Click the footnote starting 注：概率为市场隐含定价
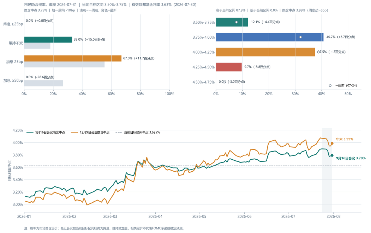This screenshot has width=371, height=233. click(104, 228)
